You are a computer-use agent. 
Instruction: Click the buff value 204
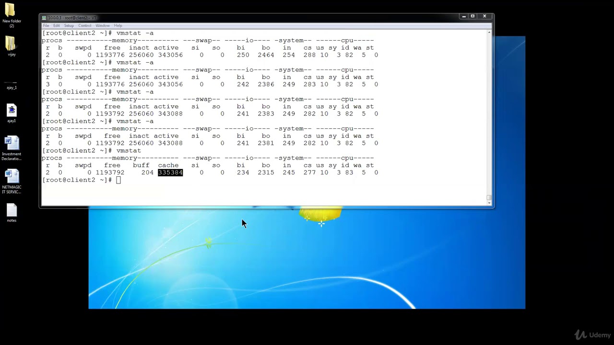[x=147, y=172]
